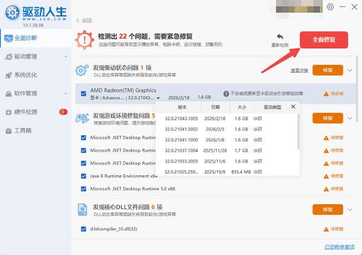The image size is (362, 255).
Task: Click the blurred user avatar thumbnail
Action: click(x=299, y=7)
